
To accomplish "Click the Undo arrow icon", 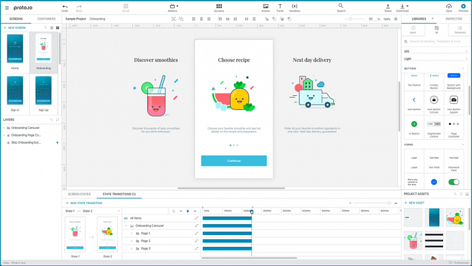I will (65, 6).
